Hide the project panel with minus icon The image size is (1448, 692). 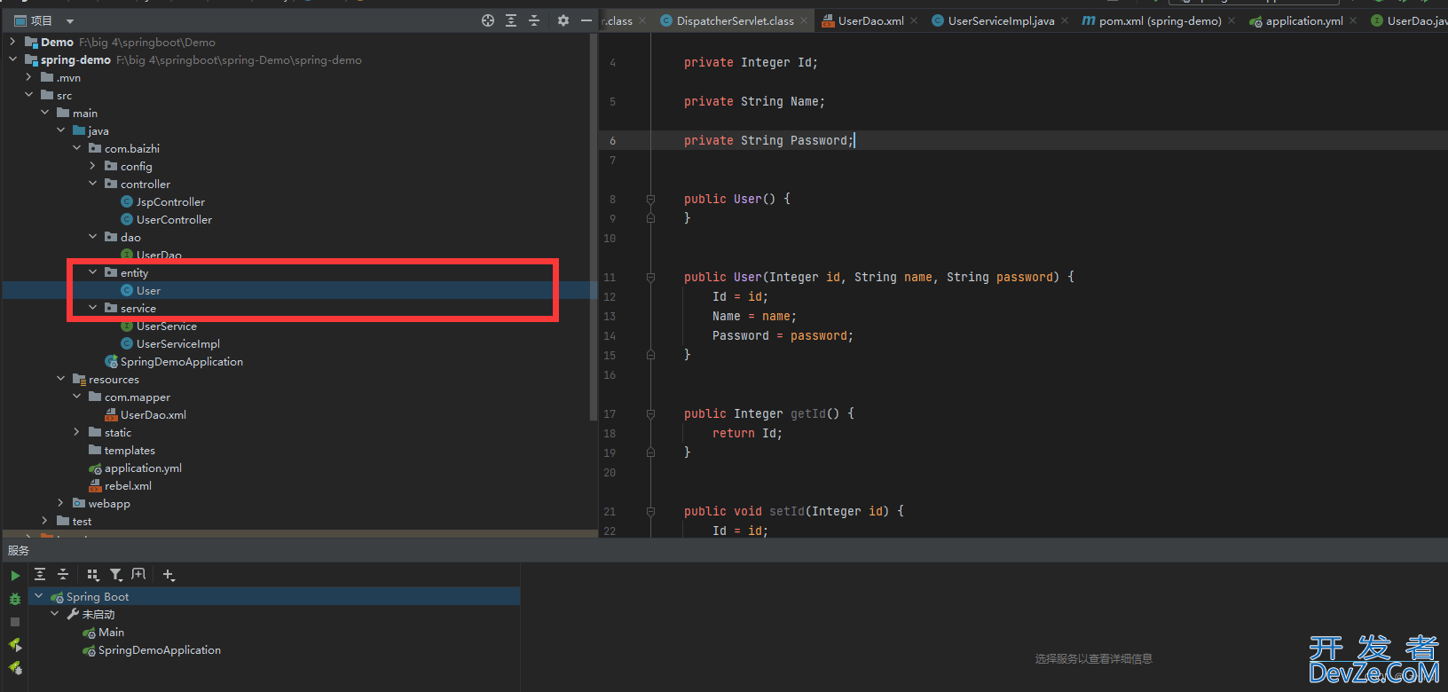pyautogui.click(x=586, y=20)
